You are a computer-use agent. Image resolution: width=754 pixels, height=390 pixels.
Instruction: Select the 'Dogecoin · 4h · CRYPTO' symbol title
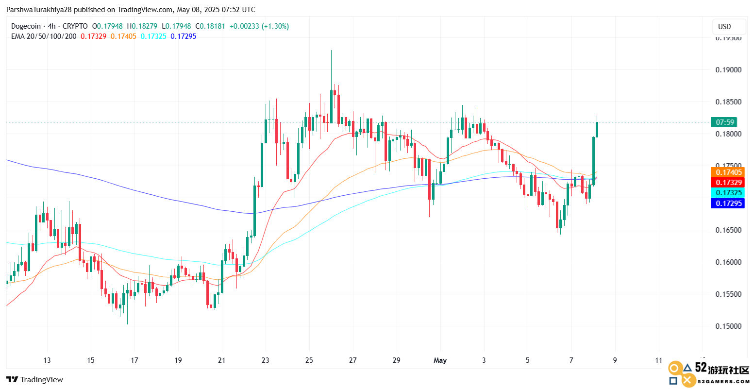pyautogui.click(x=50, y=26)
